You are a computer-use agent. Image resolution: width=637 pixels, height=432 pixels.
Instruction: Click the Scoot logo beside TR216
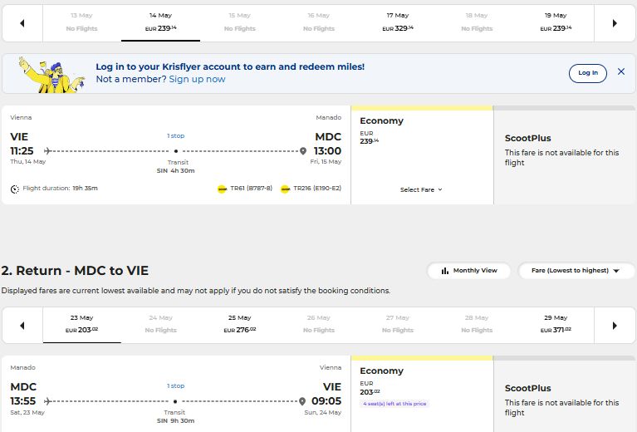click(285, 189)
